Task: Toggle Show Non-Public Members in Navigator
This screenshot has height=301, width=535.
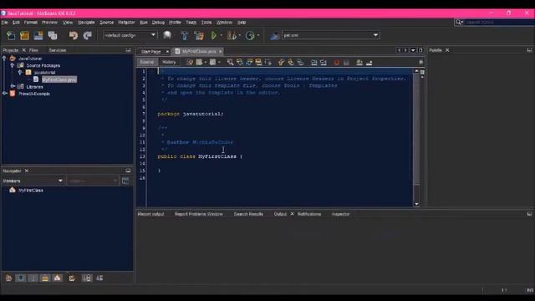Action: (45, 278)
